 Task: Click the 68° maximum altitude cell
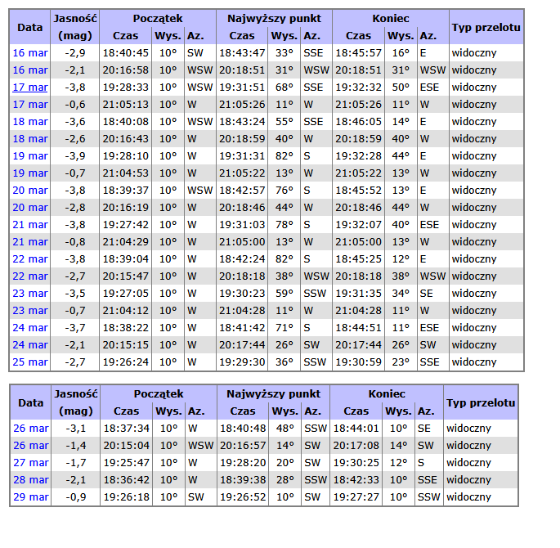(284, 88)
